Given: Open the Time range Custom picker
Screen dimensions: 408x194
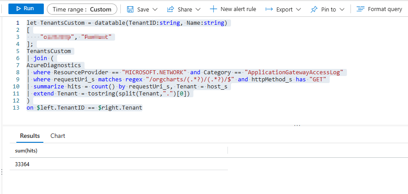Looking at the screenshot, I should pyautogui.click(x=82, y=9).
